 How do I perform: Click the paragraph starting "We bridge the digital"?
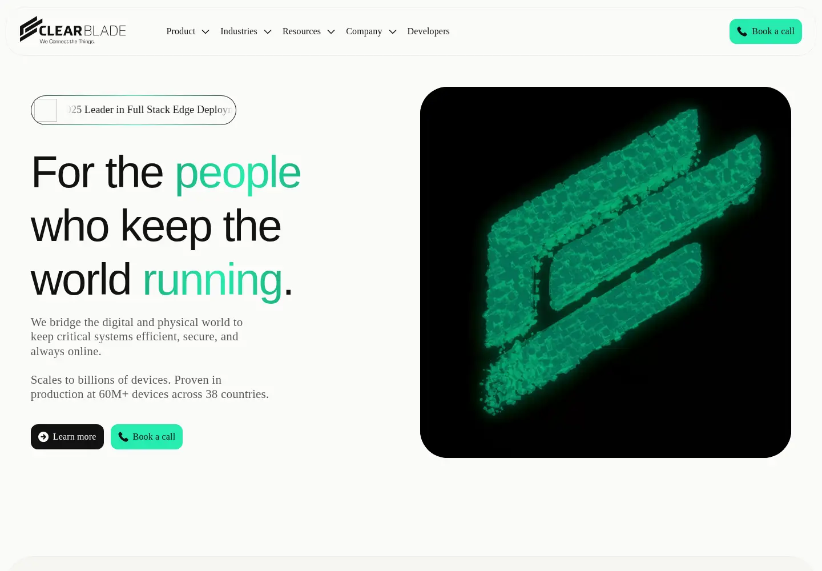[137, 337]
